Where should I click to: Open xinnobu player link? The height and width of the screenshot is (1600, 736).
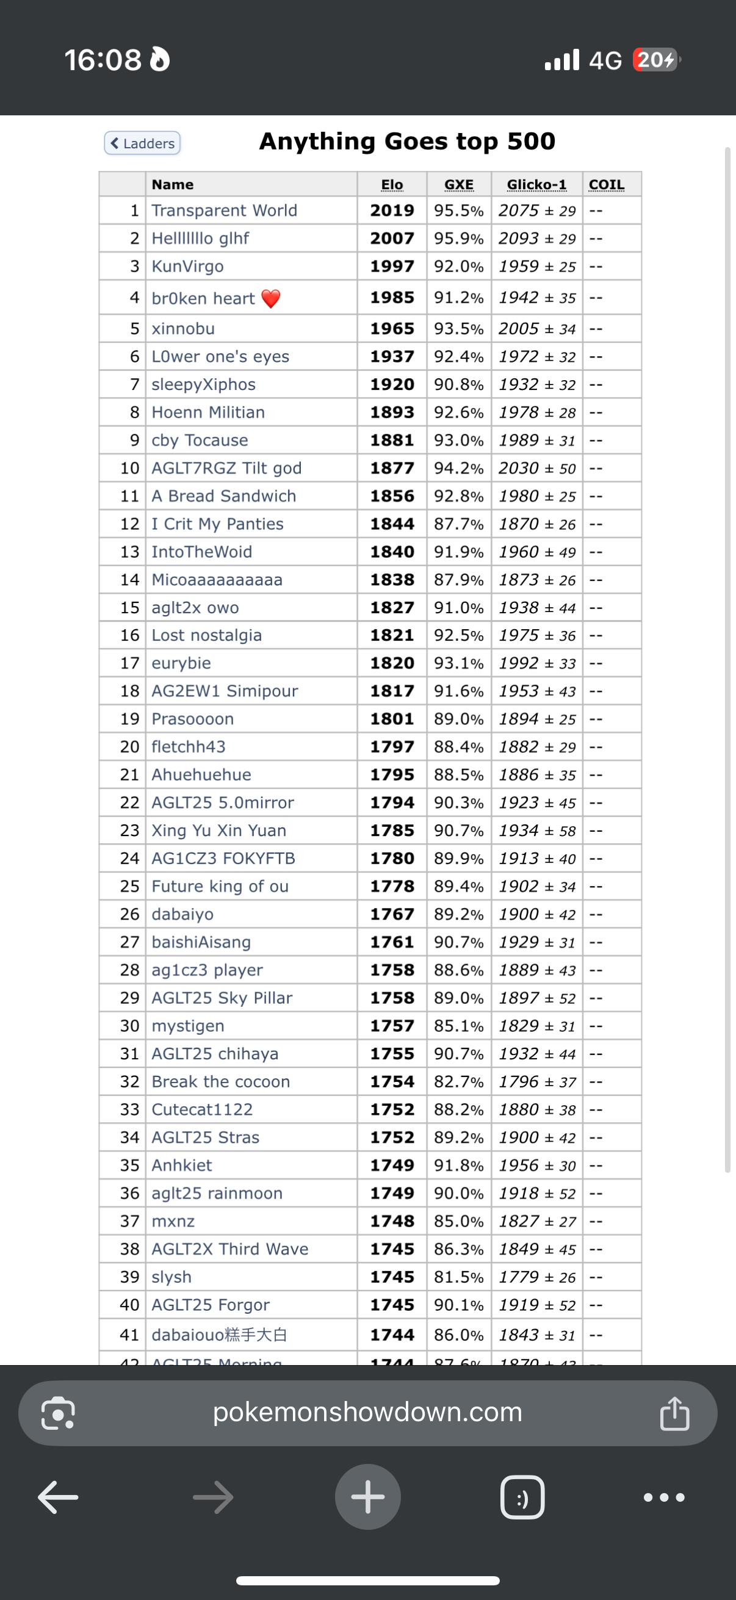(x=183, y=328)
